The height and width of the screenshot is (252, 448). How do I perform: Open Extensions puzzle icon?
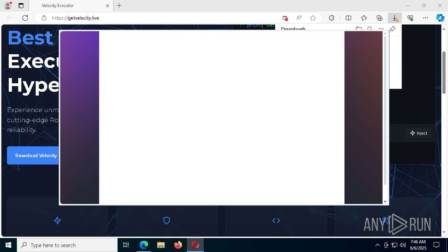[331, 18]
